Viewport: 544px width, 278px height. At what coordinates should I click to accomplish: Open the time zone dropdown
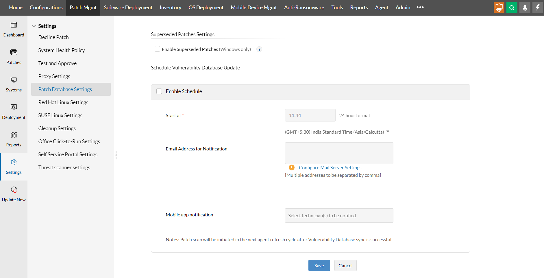(x=388, y=132)
